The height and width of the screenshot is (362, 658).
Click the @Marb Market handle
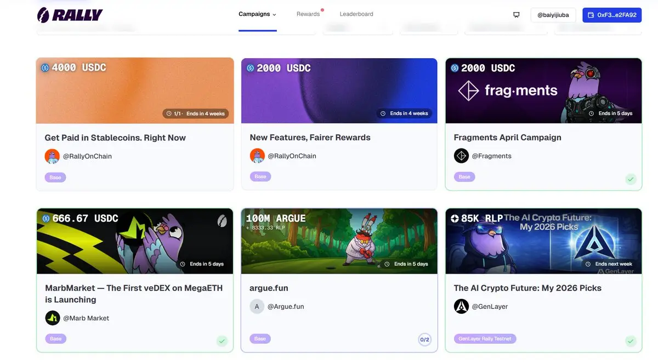click(86, 318)
